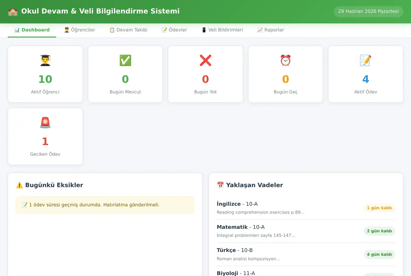This screenshot has width=411, height=276.
Task: Click the warning icon beside Bugünkü Eksikler
Action: (19, 185)
